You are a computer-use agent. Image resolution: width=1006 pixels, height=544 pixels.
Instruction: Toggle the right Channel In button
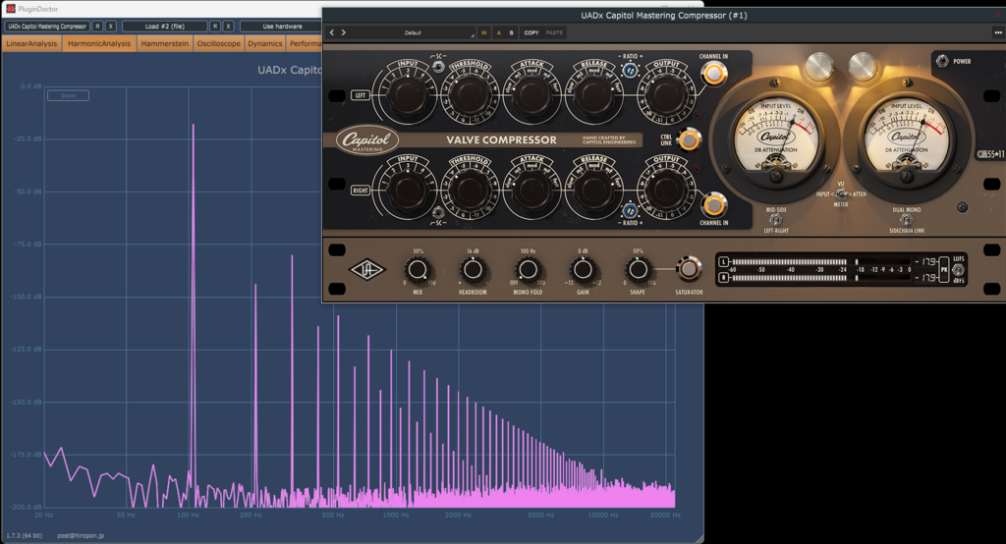coord(713,205)
